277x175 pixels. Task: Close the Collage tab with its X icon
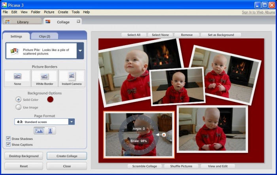(78, 21)
